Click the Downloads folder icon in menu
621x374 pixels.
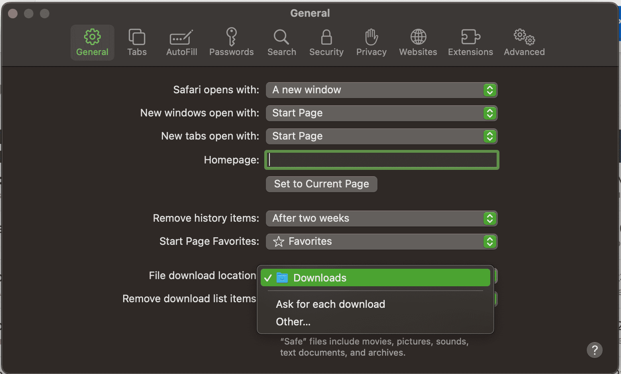(282, 278)
